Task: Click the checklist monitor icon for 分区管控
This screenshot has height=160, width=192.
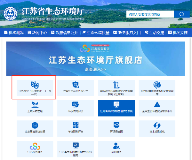Action: [x=76, y=145]
